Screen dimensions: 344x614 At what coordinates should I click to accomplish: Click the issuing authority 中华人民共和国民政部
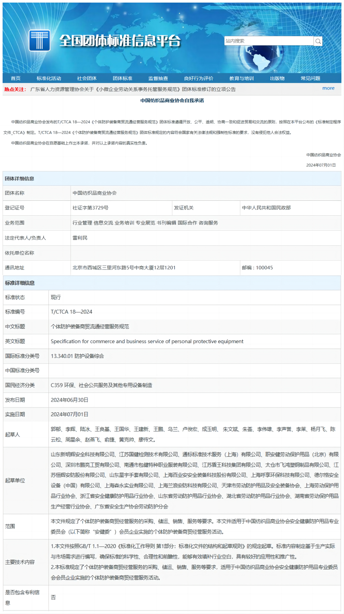coord(266,208)
